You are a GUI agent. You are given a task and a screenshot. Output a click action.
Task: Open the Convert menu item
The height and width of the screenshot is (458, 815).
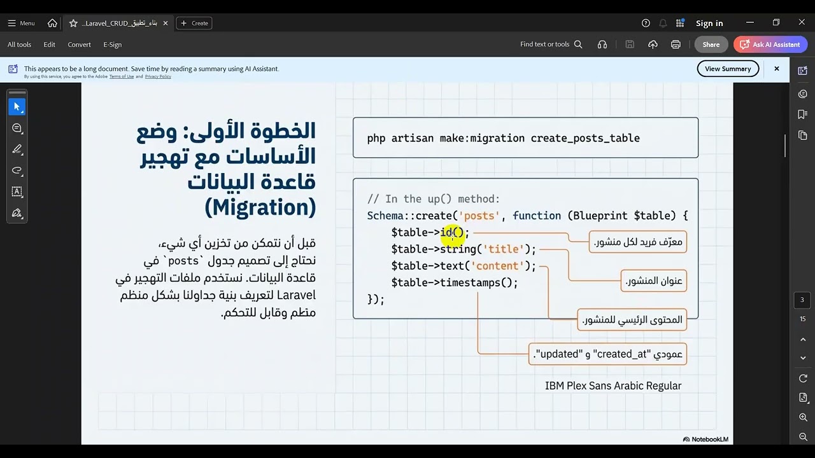coord(79,45)
